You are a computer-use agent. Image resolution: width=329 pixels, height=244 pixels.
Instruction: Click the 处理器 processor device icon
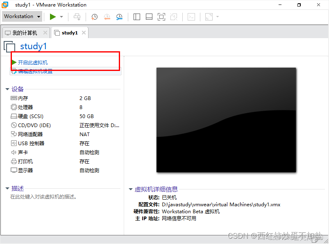14,107
